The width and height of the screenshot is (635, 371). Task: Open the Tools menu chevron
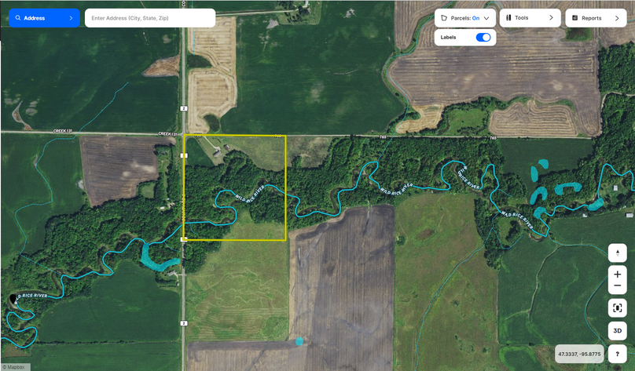tap(551, 18)
